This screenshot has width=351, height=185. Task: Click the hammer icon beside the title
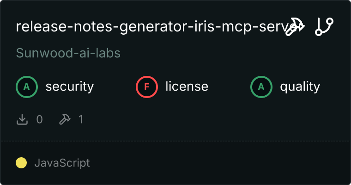coord(295,27)
